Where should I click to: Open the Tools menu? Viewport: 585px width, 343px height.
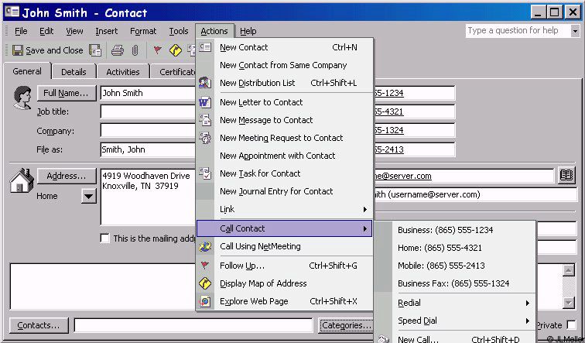click(x=179, y=31)
